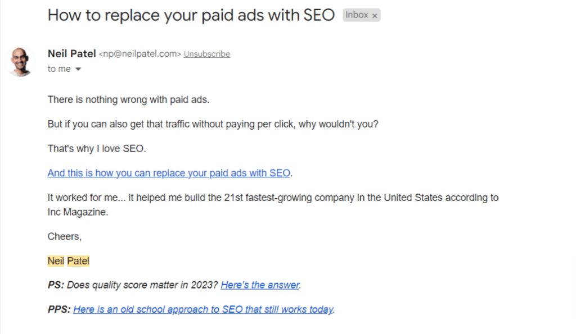The image size is (576, 334).
Task: Click highlighted "Patel" in the signature
Action: pos(78,261)
